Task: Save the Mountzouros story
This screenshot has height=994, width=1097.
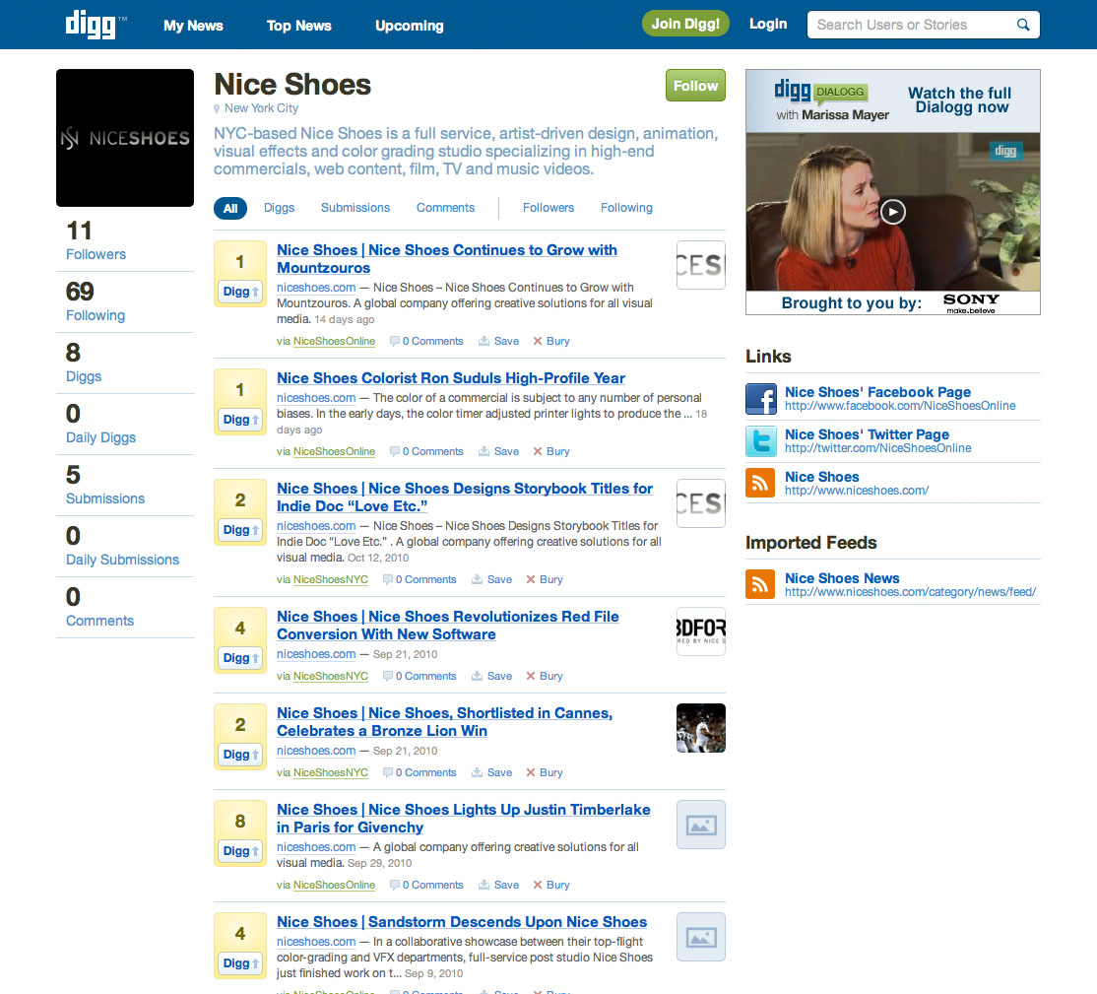Action: (x=499, y=341)
